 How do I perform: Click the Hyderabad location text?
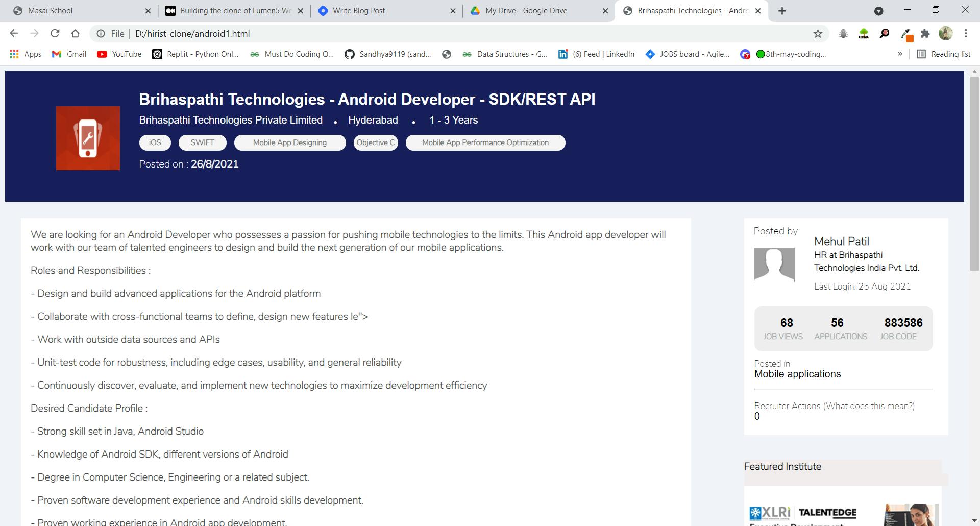coord(373,120)
